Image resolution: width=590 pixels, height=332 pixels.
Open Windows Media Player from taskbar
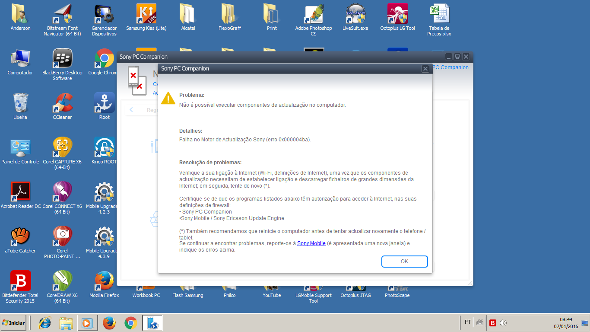point(87,323)
